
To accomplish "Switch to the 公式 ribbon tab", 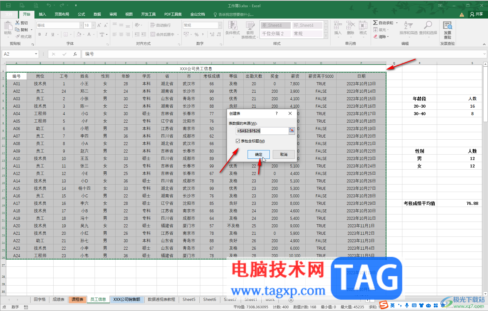I will coord(81,14).
